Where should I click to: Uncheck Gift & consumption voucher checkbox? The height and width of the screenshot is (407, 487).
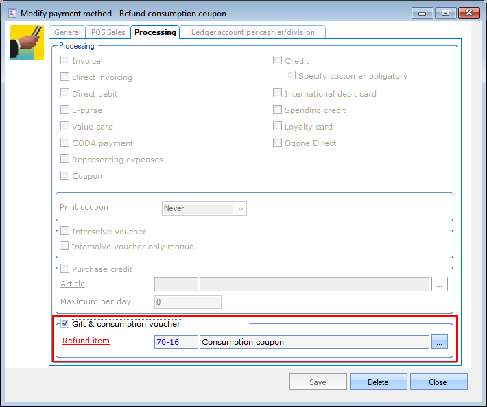[65, 324]
